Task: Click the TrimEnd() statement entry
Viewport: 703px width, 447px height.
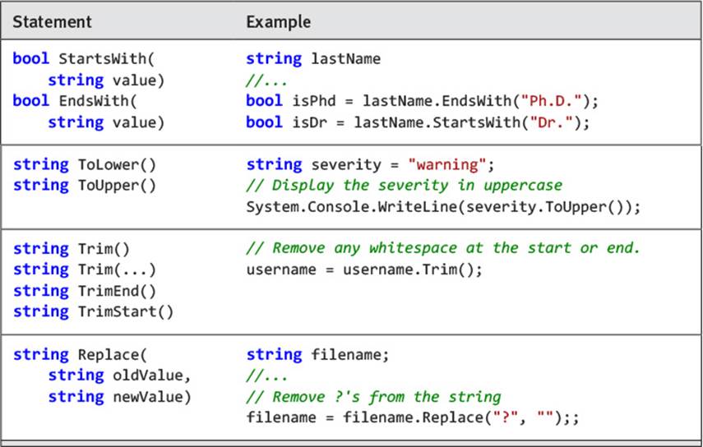Action: [x=85, y=291]
